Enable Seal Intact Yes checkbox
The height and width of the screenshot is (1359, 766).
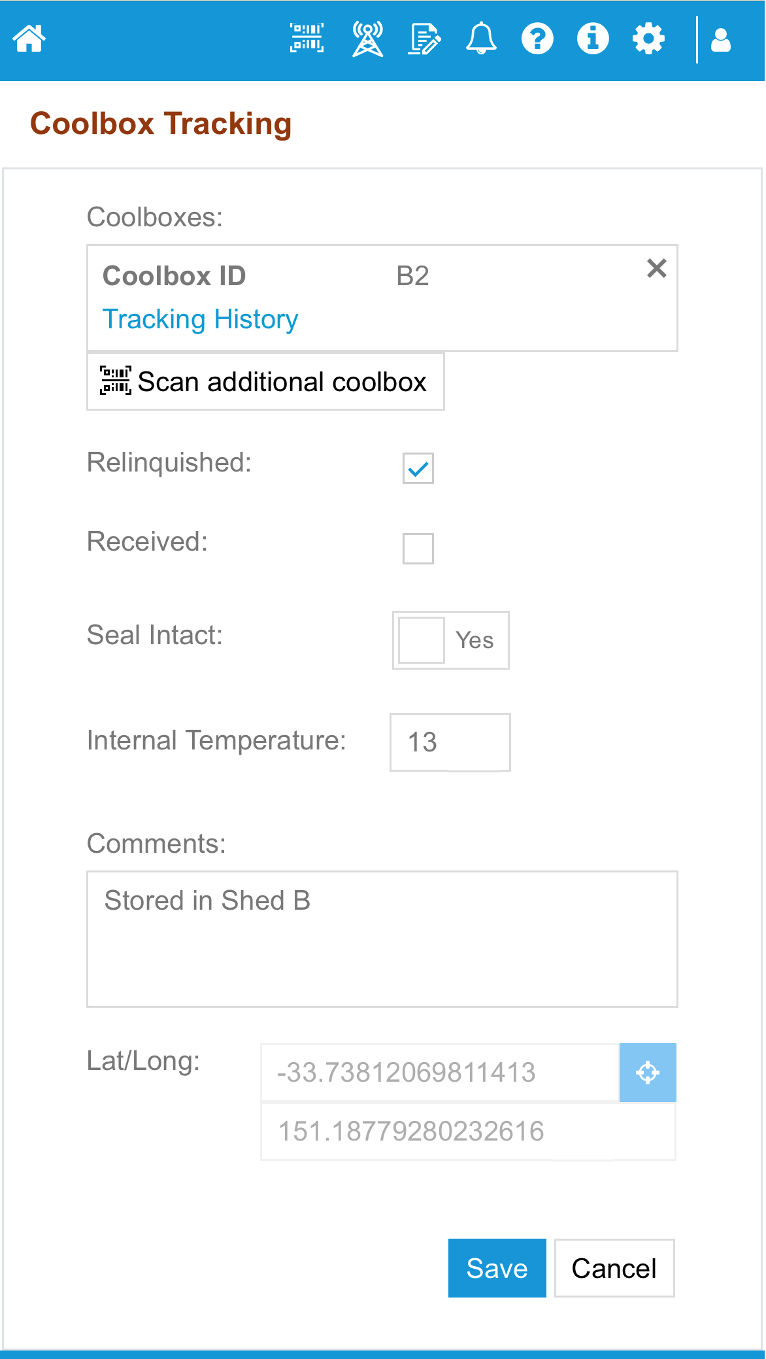click(420, 641)
